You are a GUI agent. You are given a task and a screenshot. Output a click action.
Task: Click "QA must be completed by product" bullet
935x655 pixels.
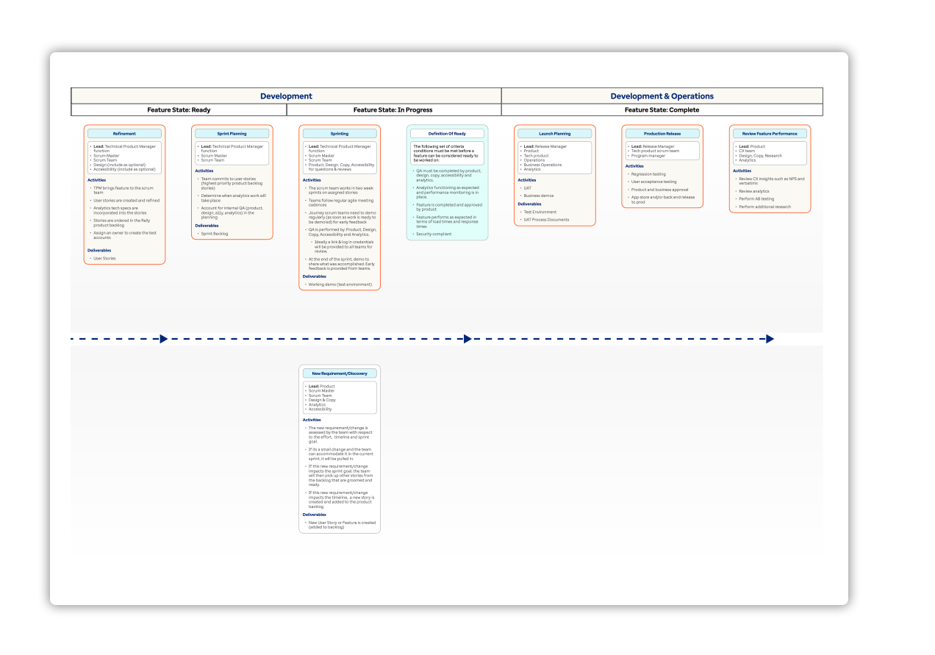[448, 175]
